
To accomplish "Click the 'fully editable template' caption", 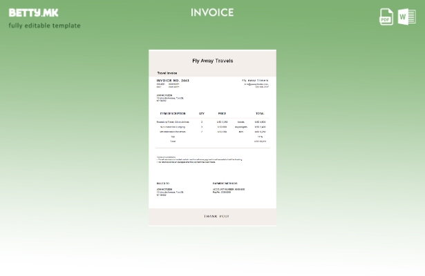I will [44, 26].
